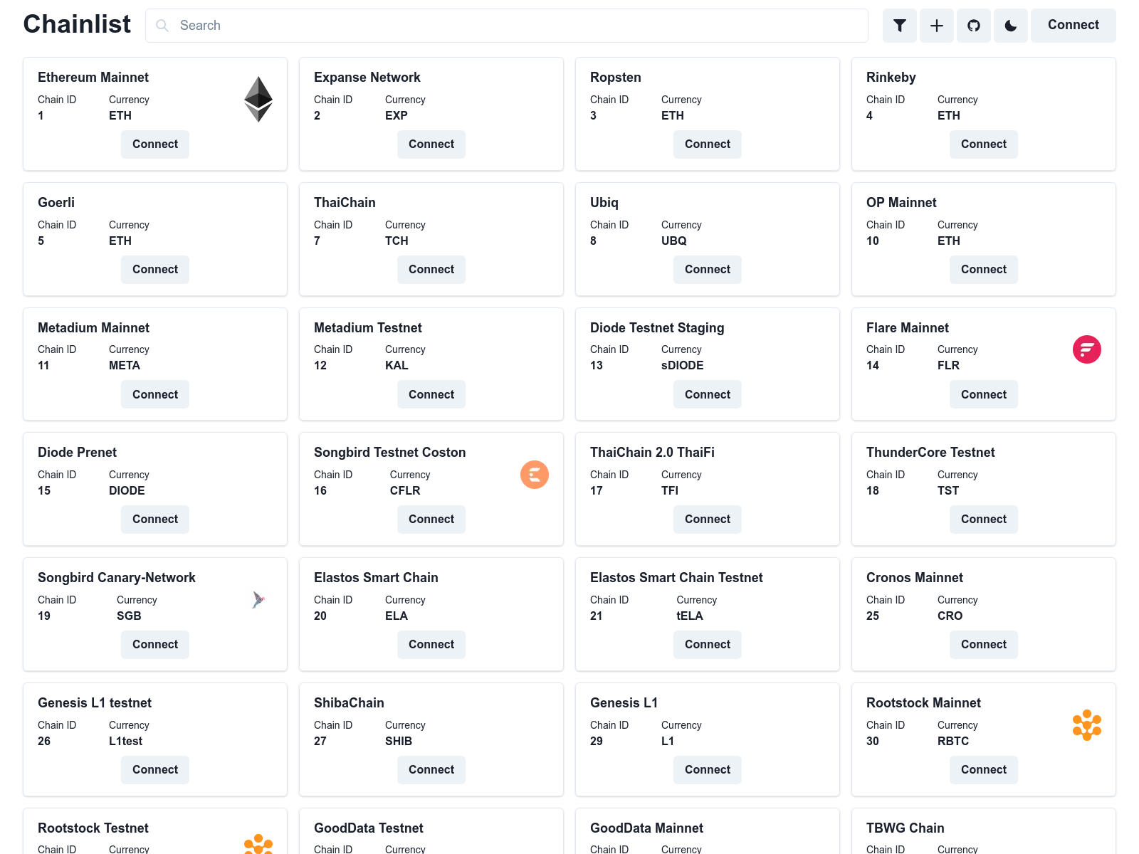Viewport: 1139px width, 854px height.
Task: Connect to ThaiChain 2.0 ThaiFi
Action: [x=708, y=520]
